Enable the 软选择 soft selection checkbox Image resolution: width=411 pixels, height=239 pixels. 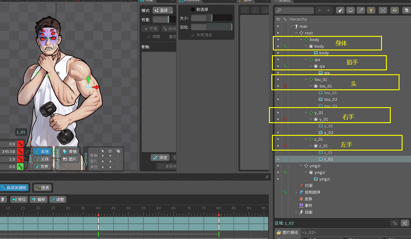(x=193, y=9)
